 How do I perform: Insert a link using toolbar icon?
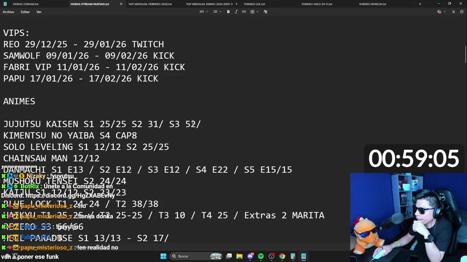click(x=244, y=12)
